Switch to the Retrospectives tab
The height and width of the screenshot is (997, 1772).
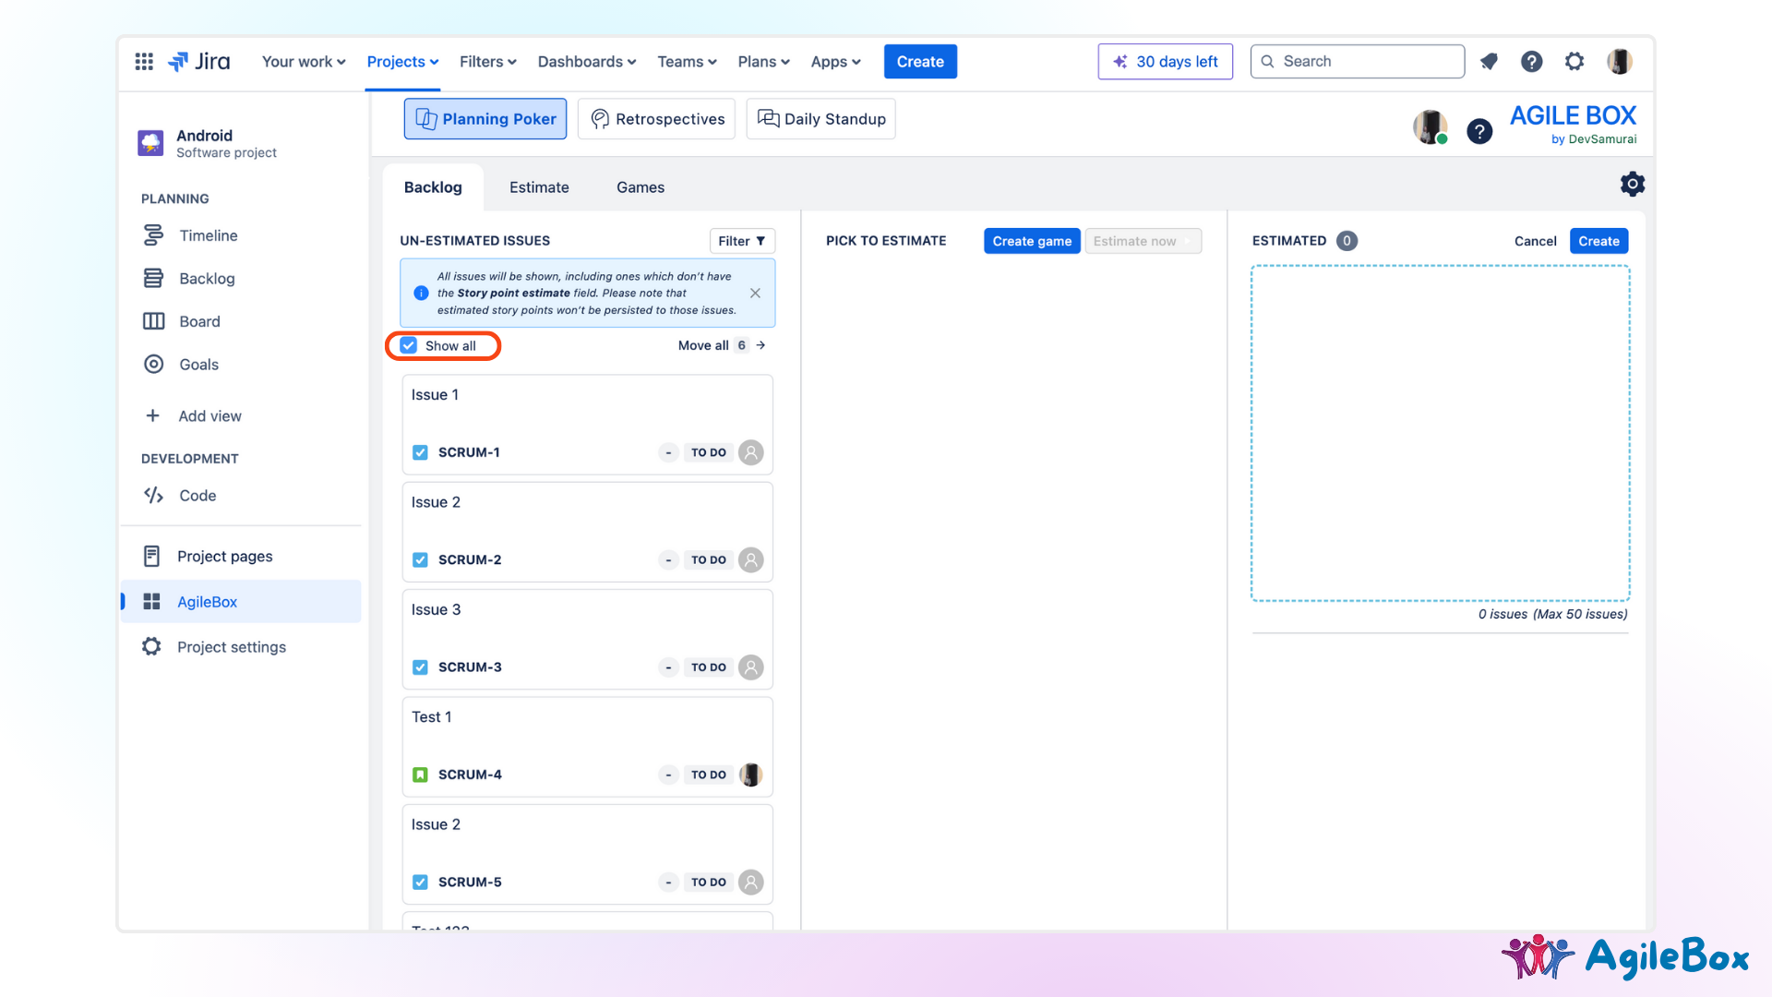click(x=656, y=119)
